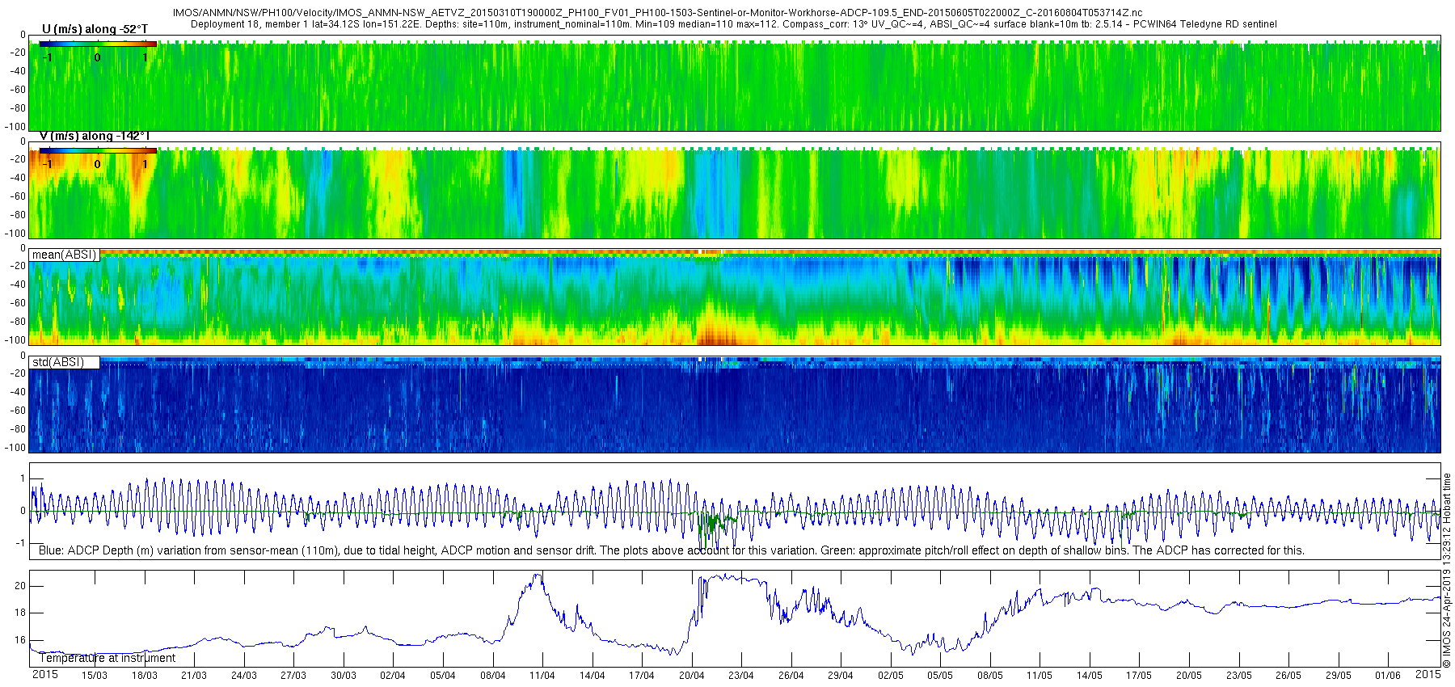Screen dimensions: 1455x687
Task: Click the 'Temperature at instrument' label
Action: 107,658
